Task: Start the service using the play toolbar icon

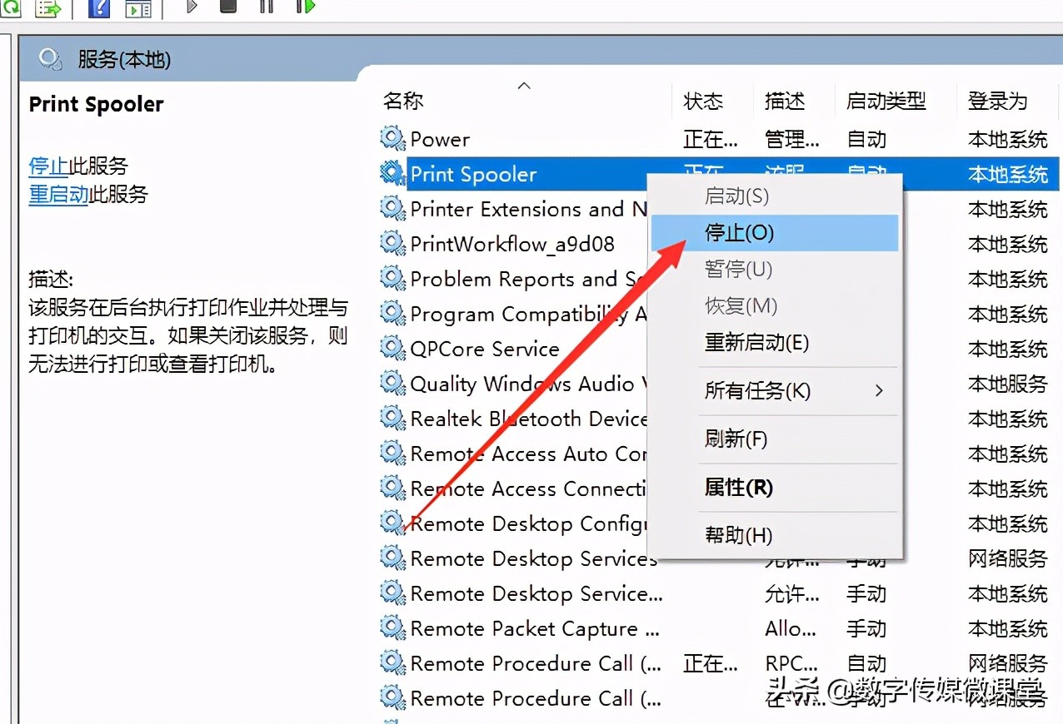Action: click(190, 8)
